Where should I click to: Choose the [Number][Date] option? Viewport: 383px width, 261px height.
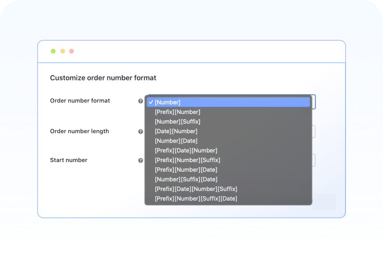(x=228, y=140)
